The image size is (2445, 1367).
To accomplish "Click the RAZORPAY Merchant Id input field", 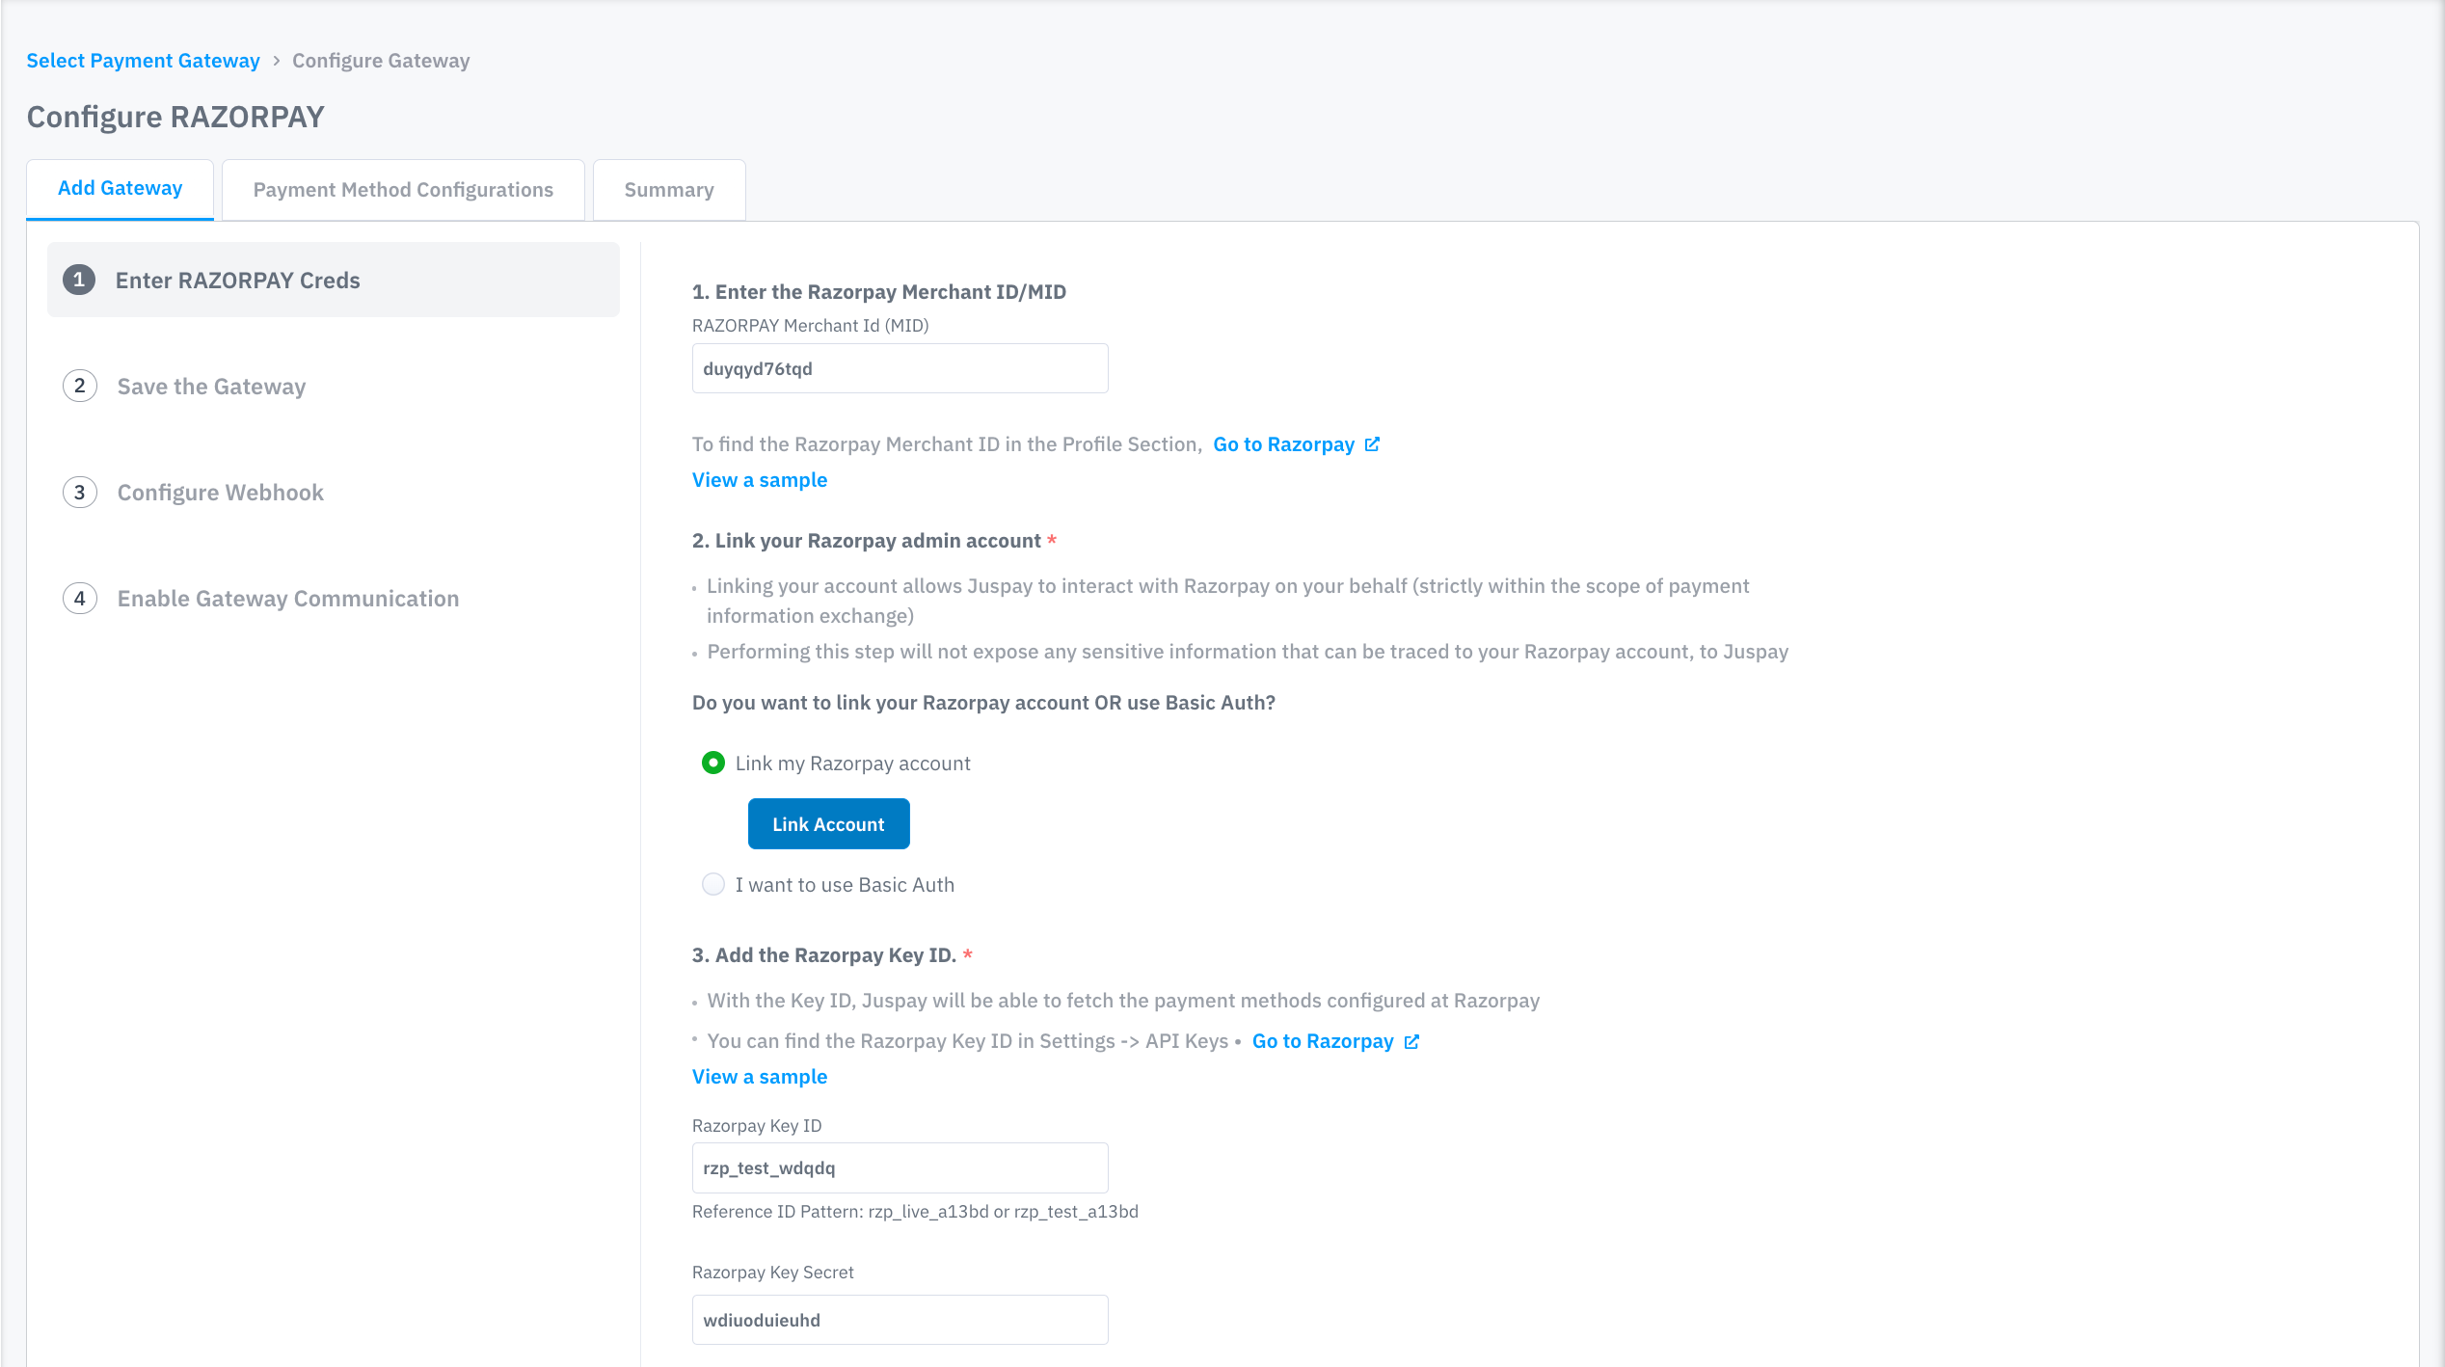I will coord(899,368).
